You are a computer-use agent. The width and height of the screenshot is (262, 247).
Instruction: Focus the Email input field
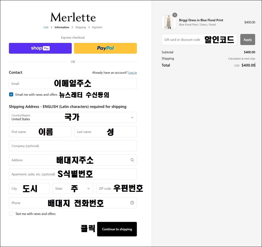[73, 84]
